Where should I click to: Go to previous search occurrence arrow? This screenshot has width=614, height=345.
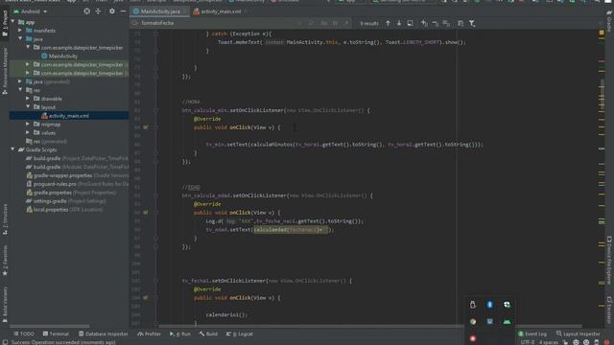coord(388,23)
